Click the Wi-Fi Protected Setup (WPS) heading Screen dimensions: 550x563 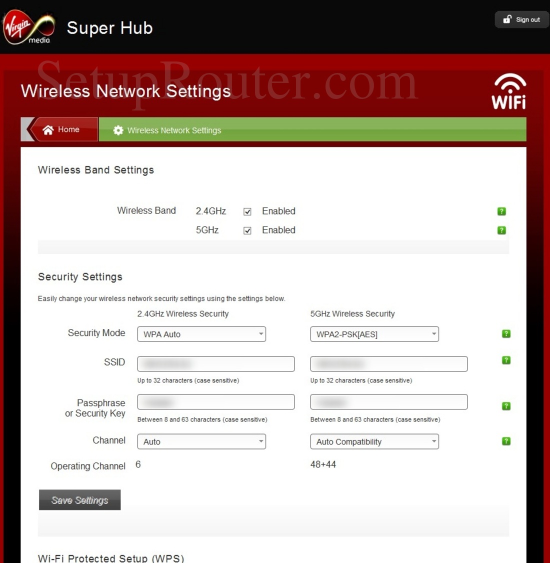pos(111,558)
